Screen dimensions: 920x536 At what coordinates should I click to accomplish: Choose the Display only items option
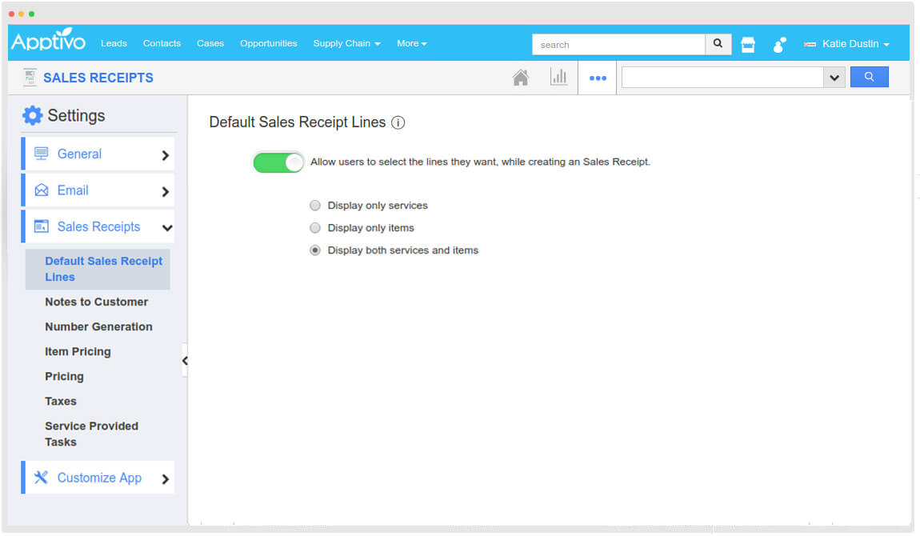click(x=315, y=228)
